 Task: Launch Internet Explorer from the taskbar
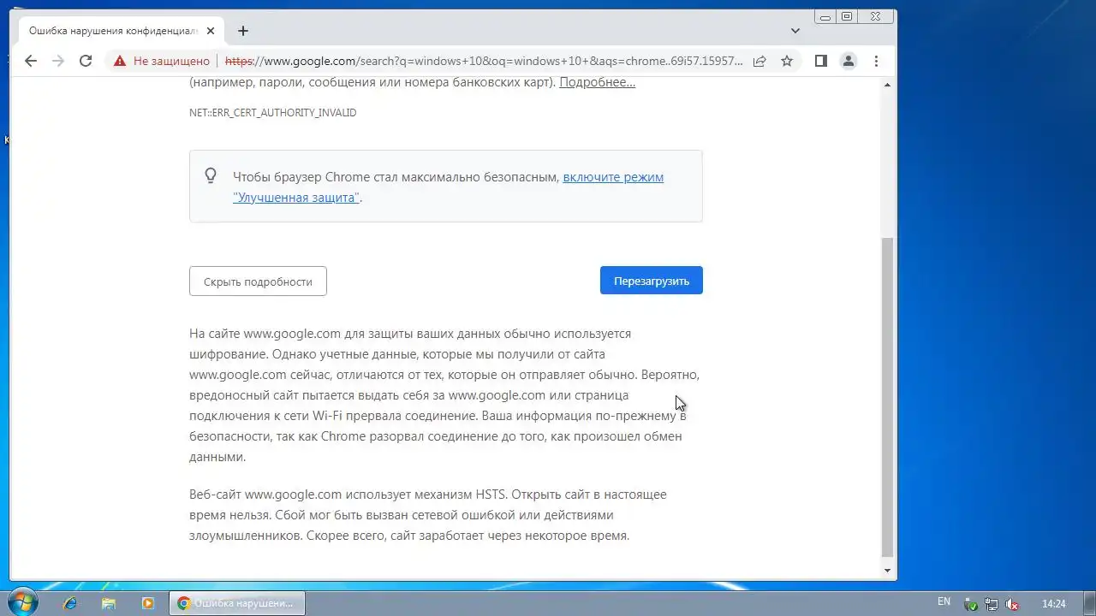(x=70, y=603)
